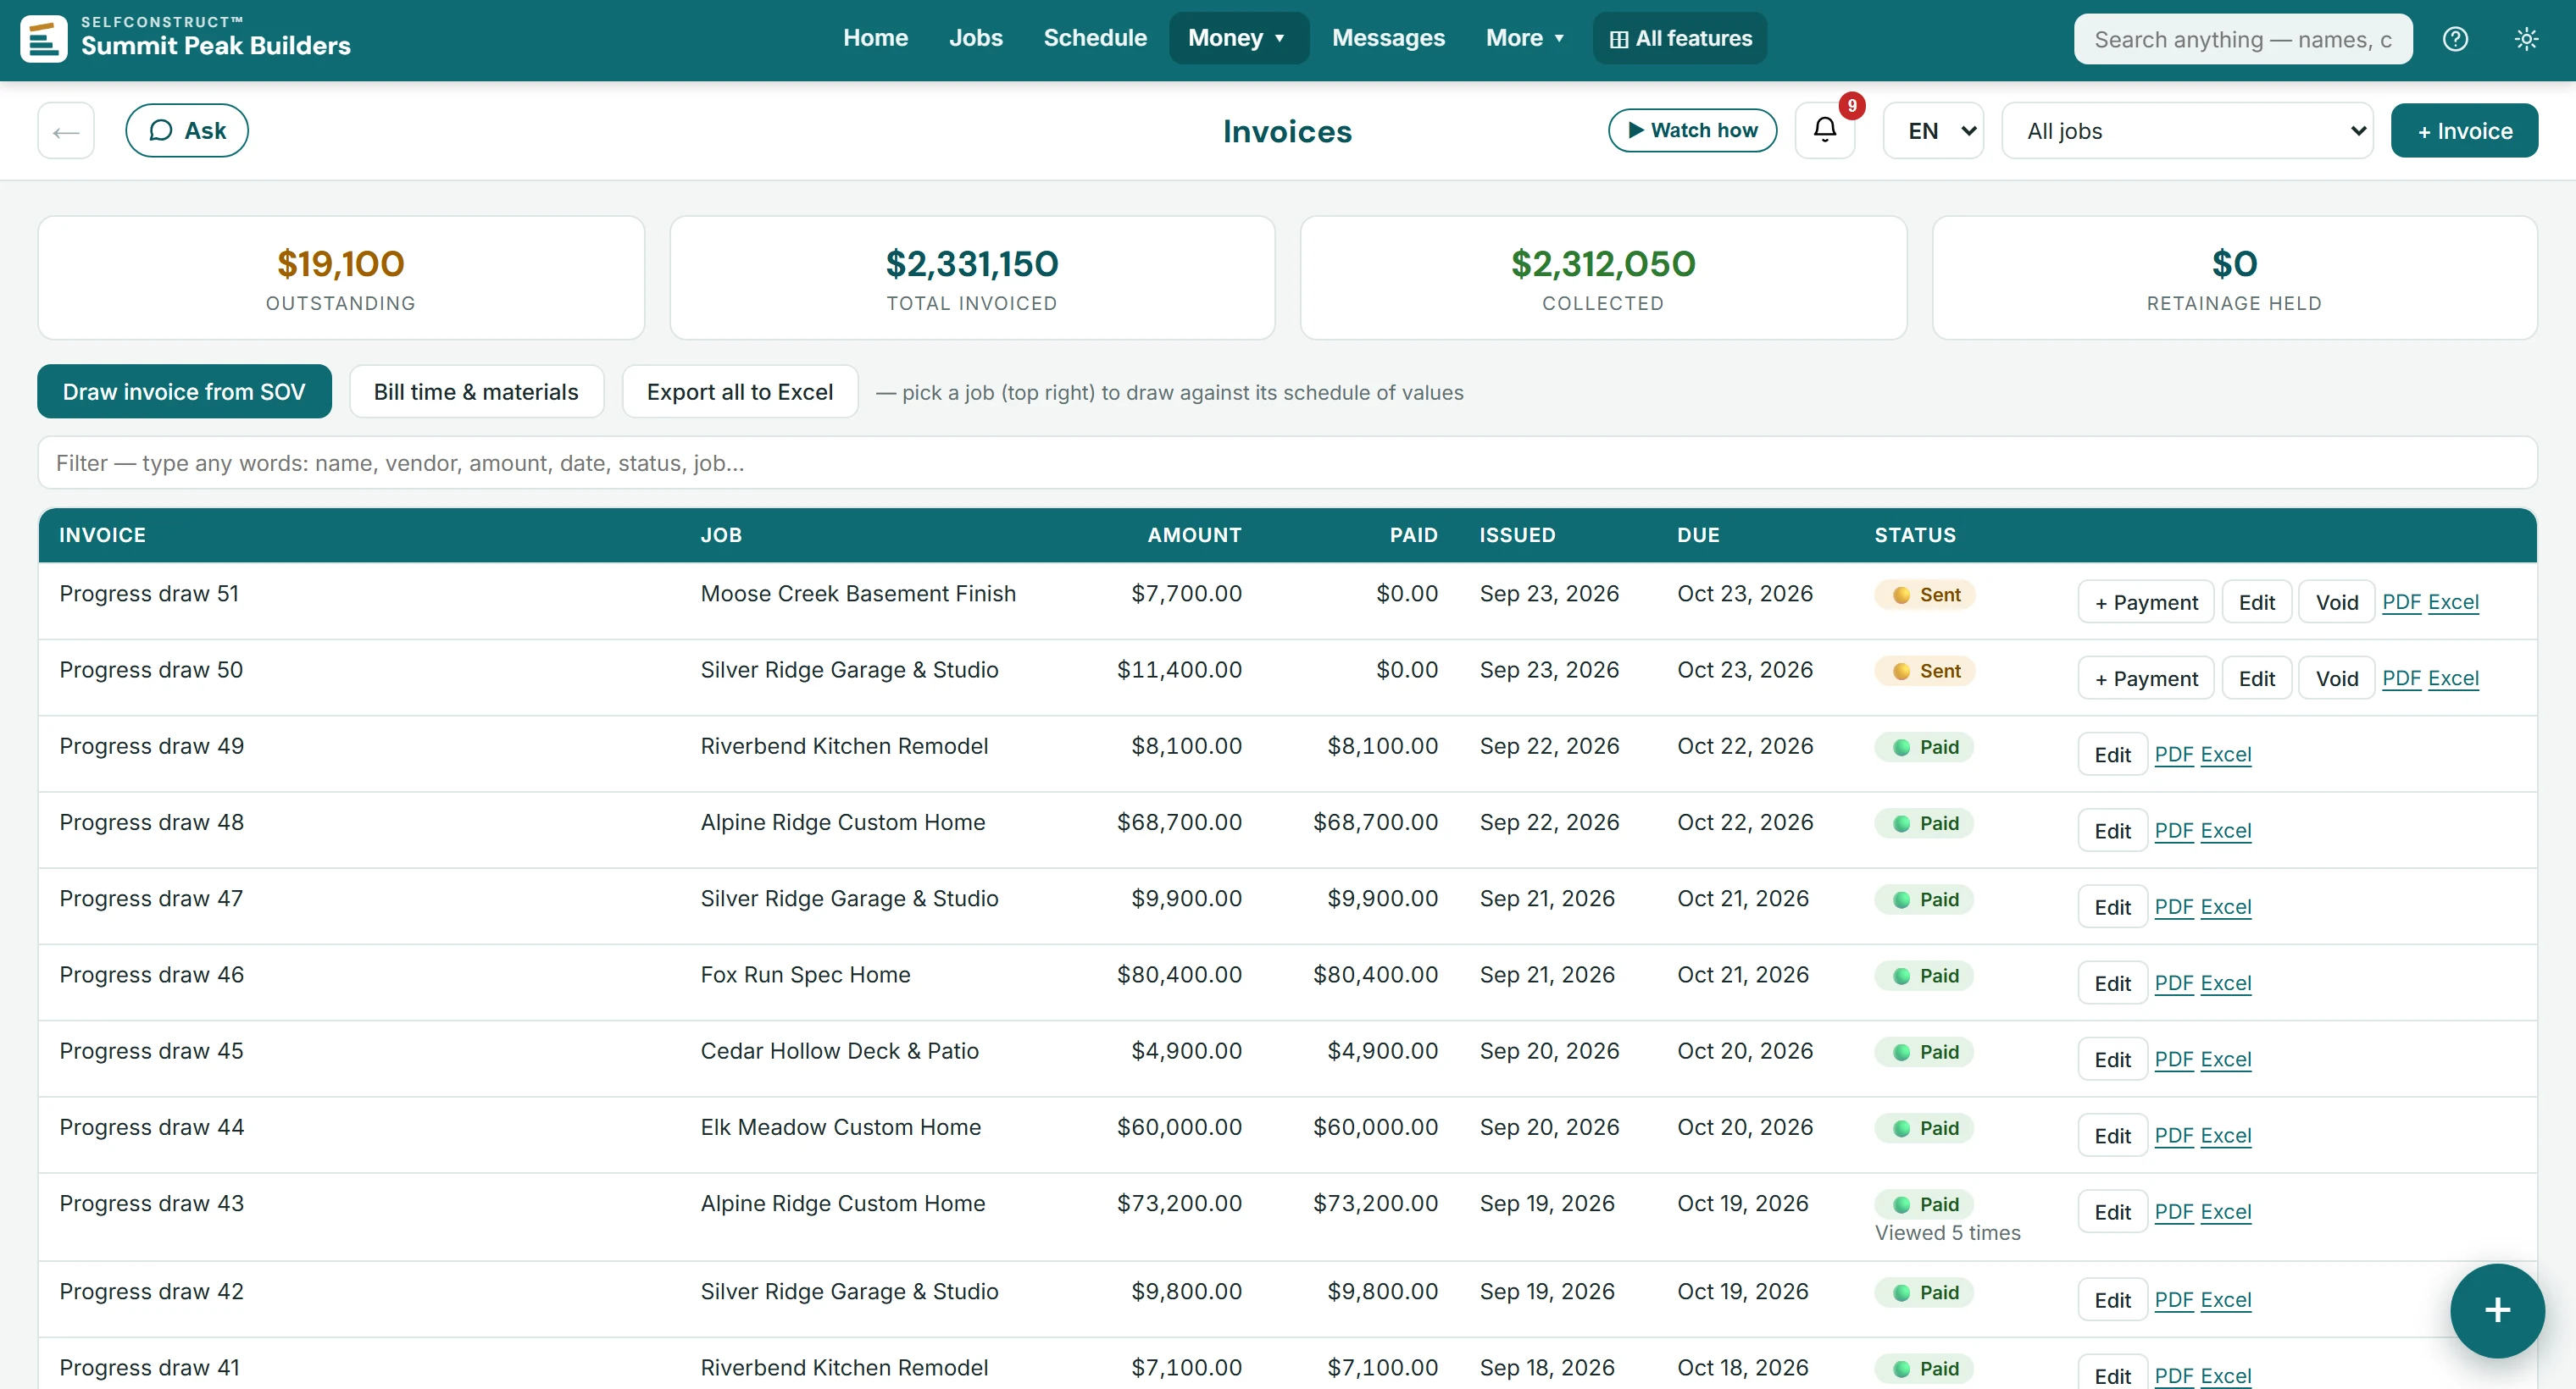The height and width of the screenshot is (1389, 2576).
Task: Click the AMOUNT column header
Action: (x=1194, y=534)
